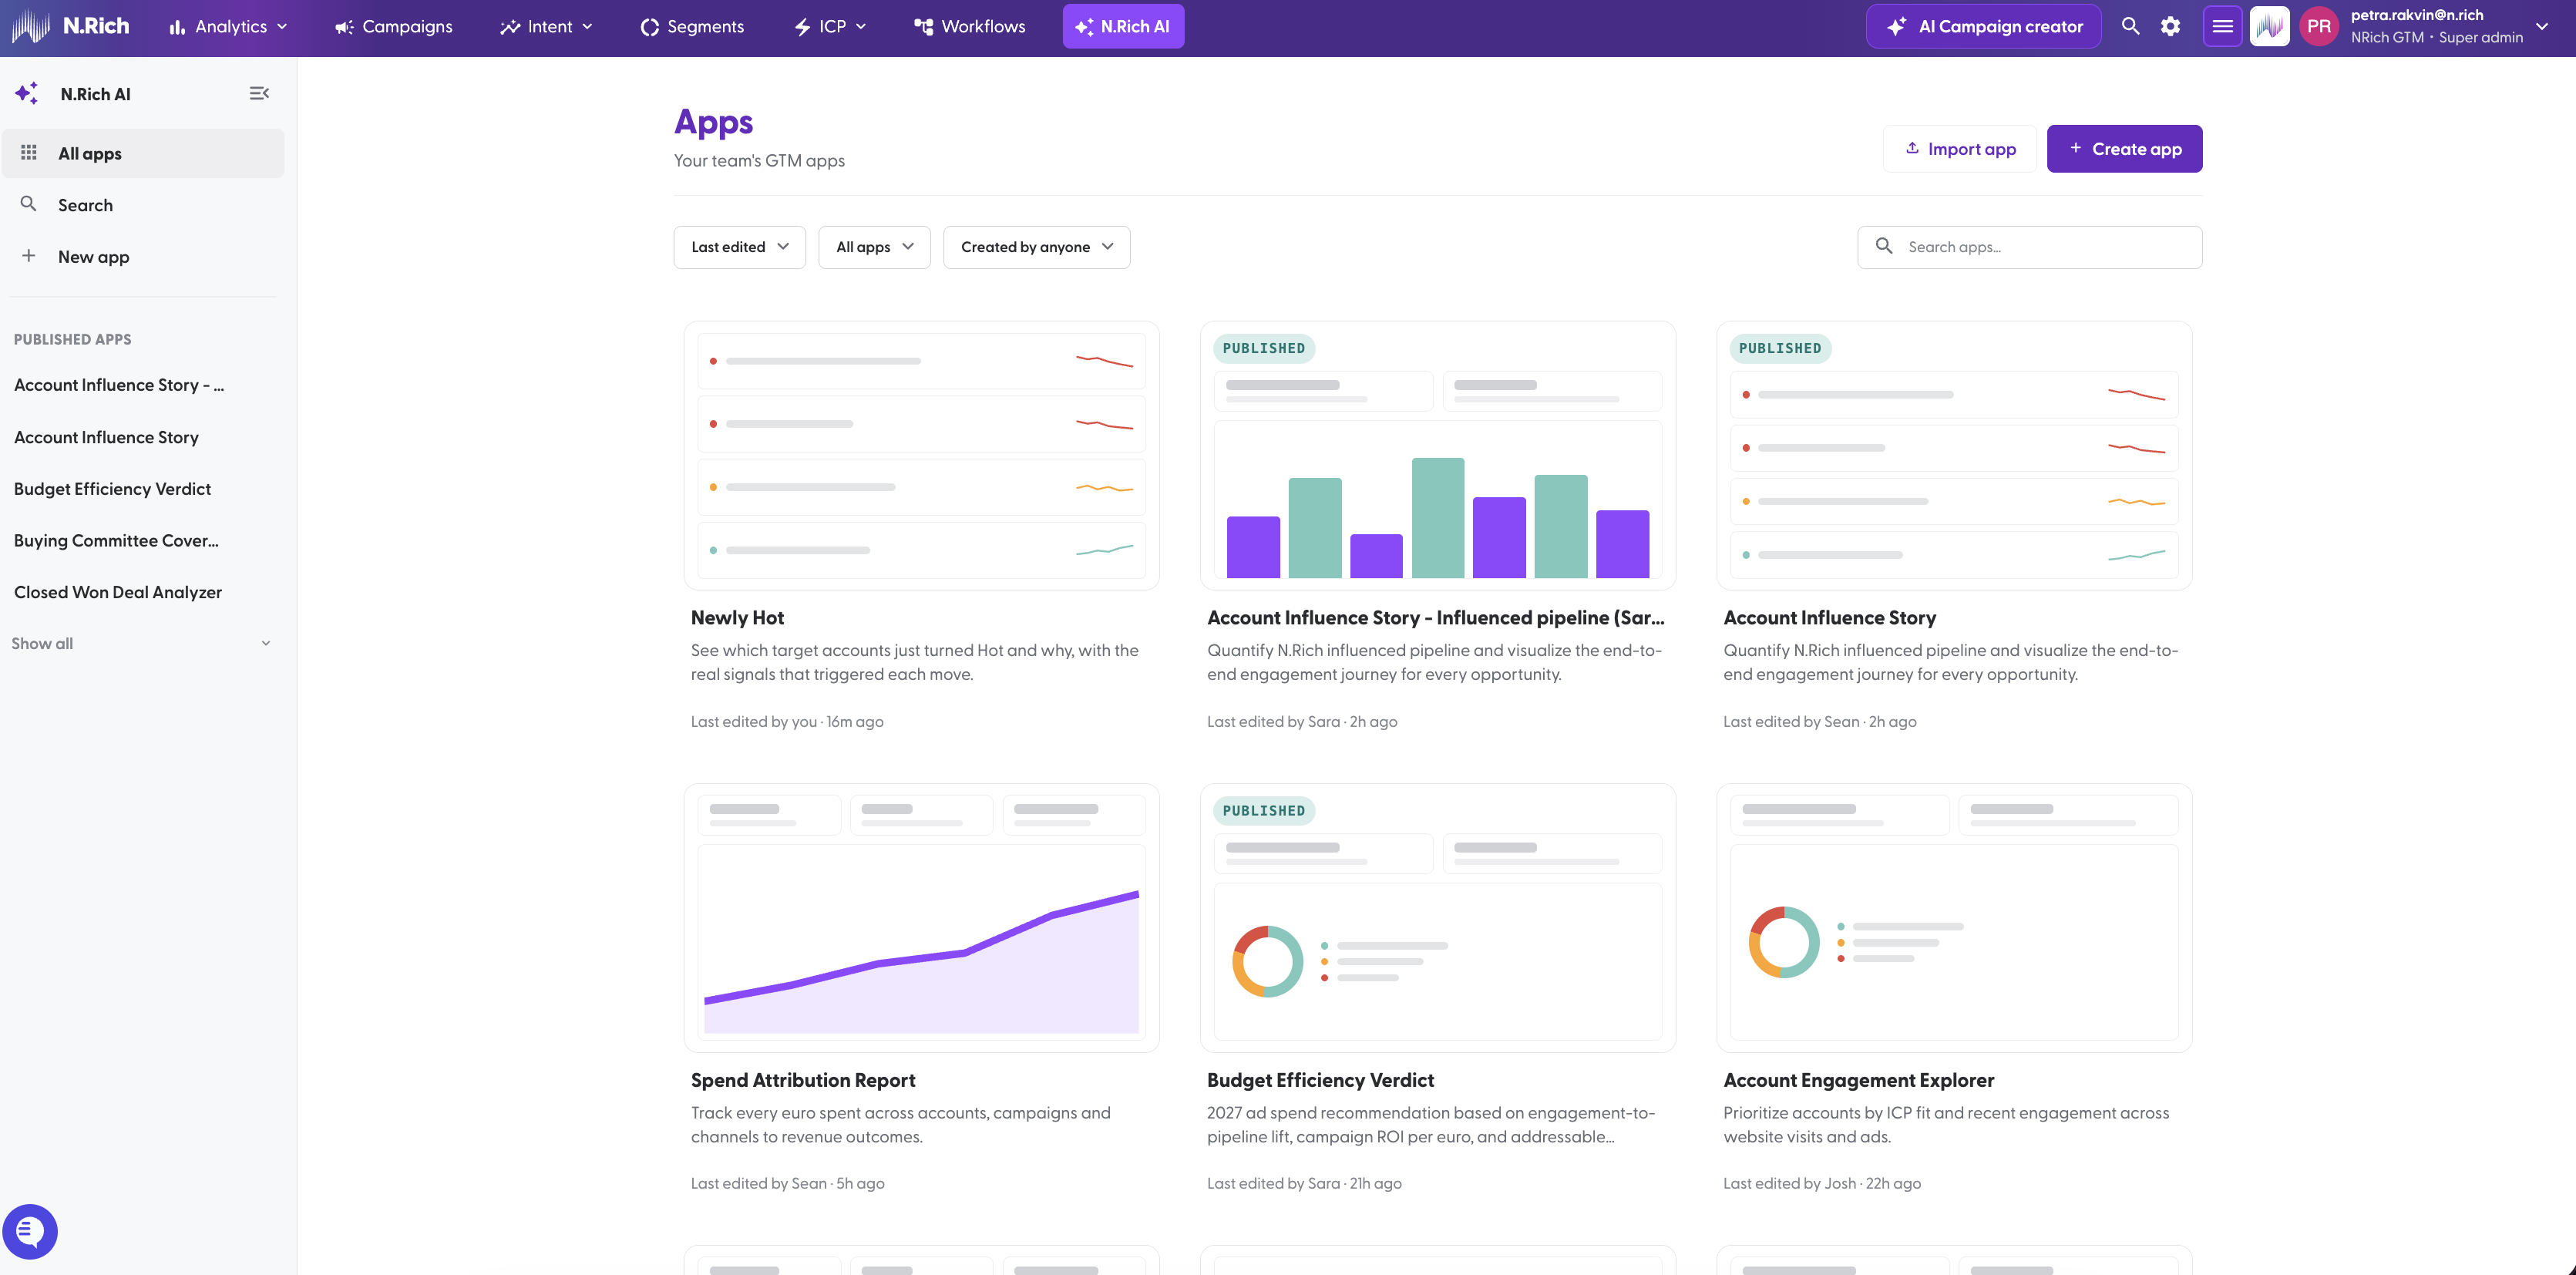
Task: Open the ICP dropdown menu
Action: pos(830,27)
